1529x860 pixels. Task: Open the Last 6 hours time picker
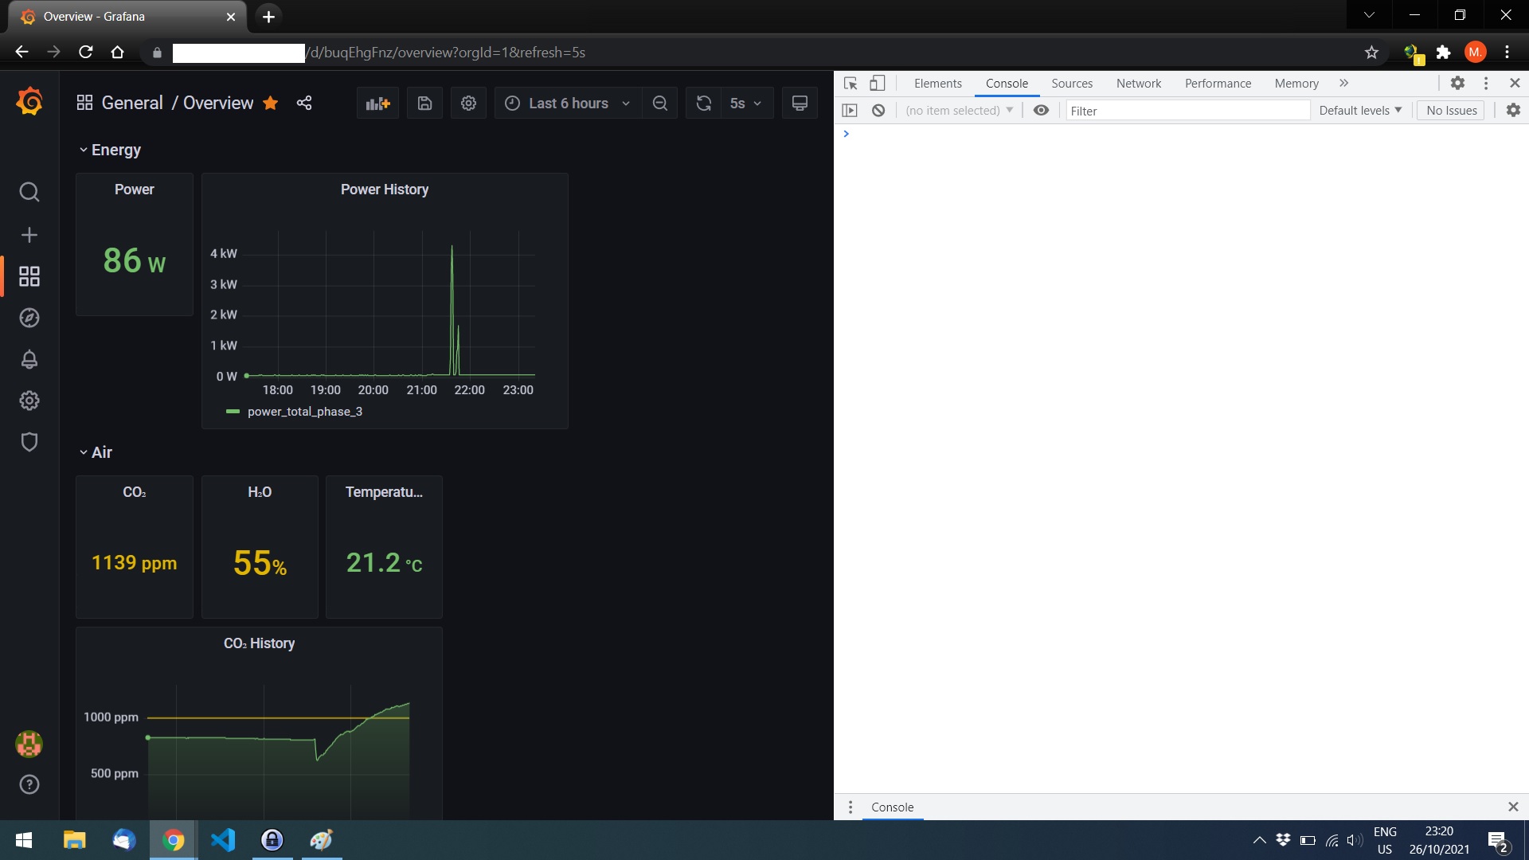point(566,103)
